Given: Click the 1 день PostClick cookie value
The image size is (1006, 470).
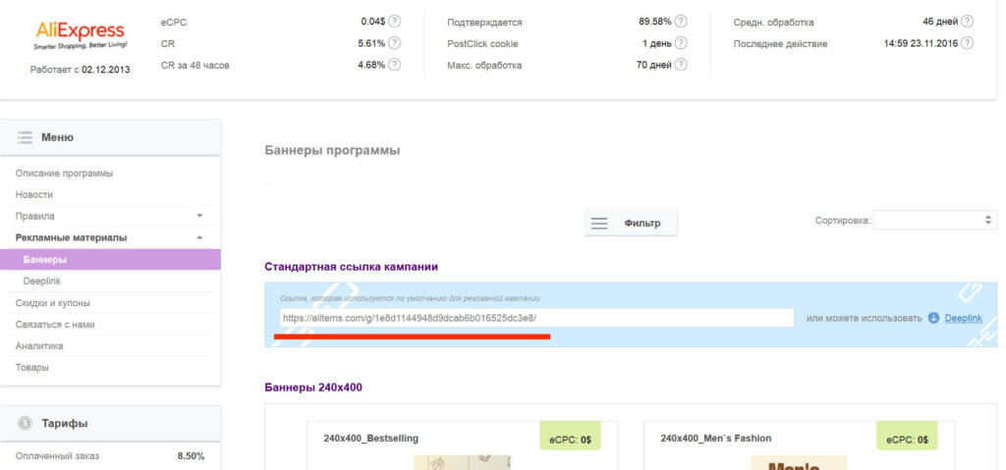Looking at the screenshot, I should click(x=656, y=43).
